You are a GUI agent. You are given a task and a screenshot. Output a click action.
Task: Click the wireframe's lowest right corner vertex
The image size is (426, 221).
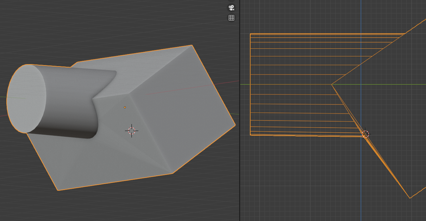(410, 198)
